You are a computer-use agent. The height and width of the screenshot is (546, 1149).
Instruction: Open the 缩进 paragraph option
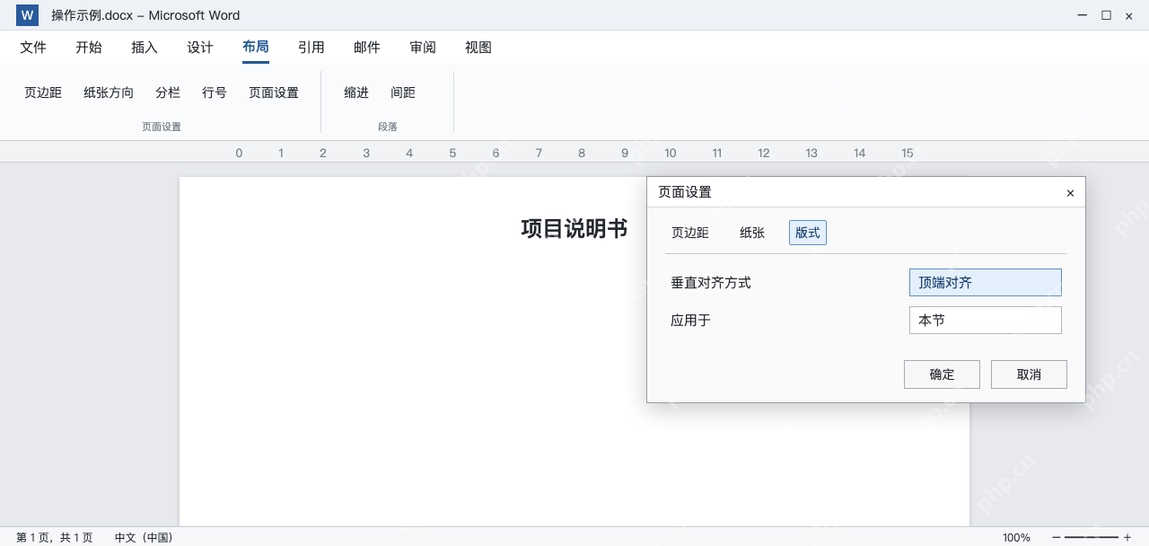(356, 92)
